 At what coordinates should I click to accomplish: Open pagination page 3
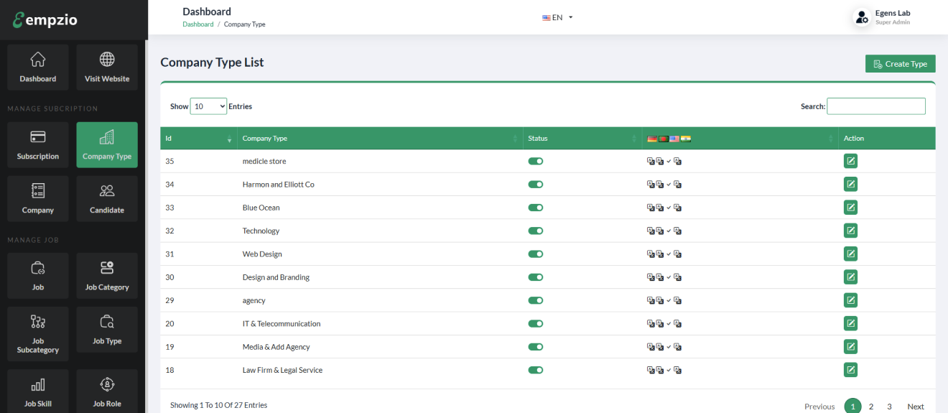point(889,407)
